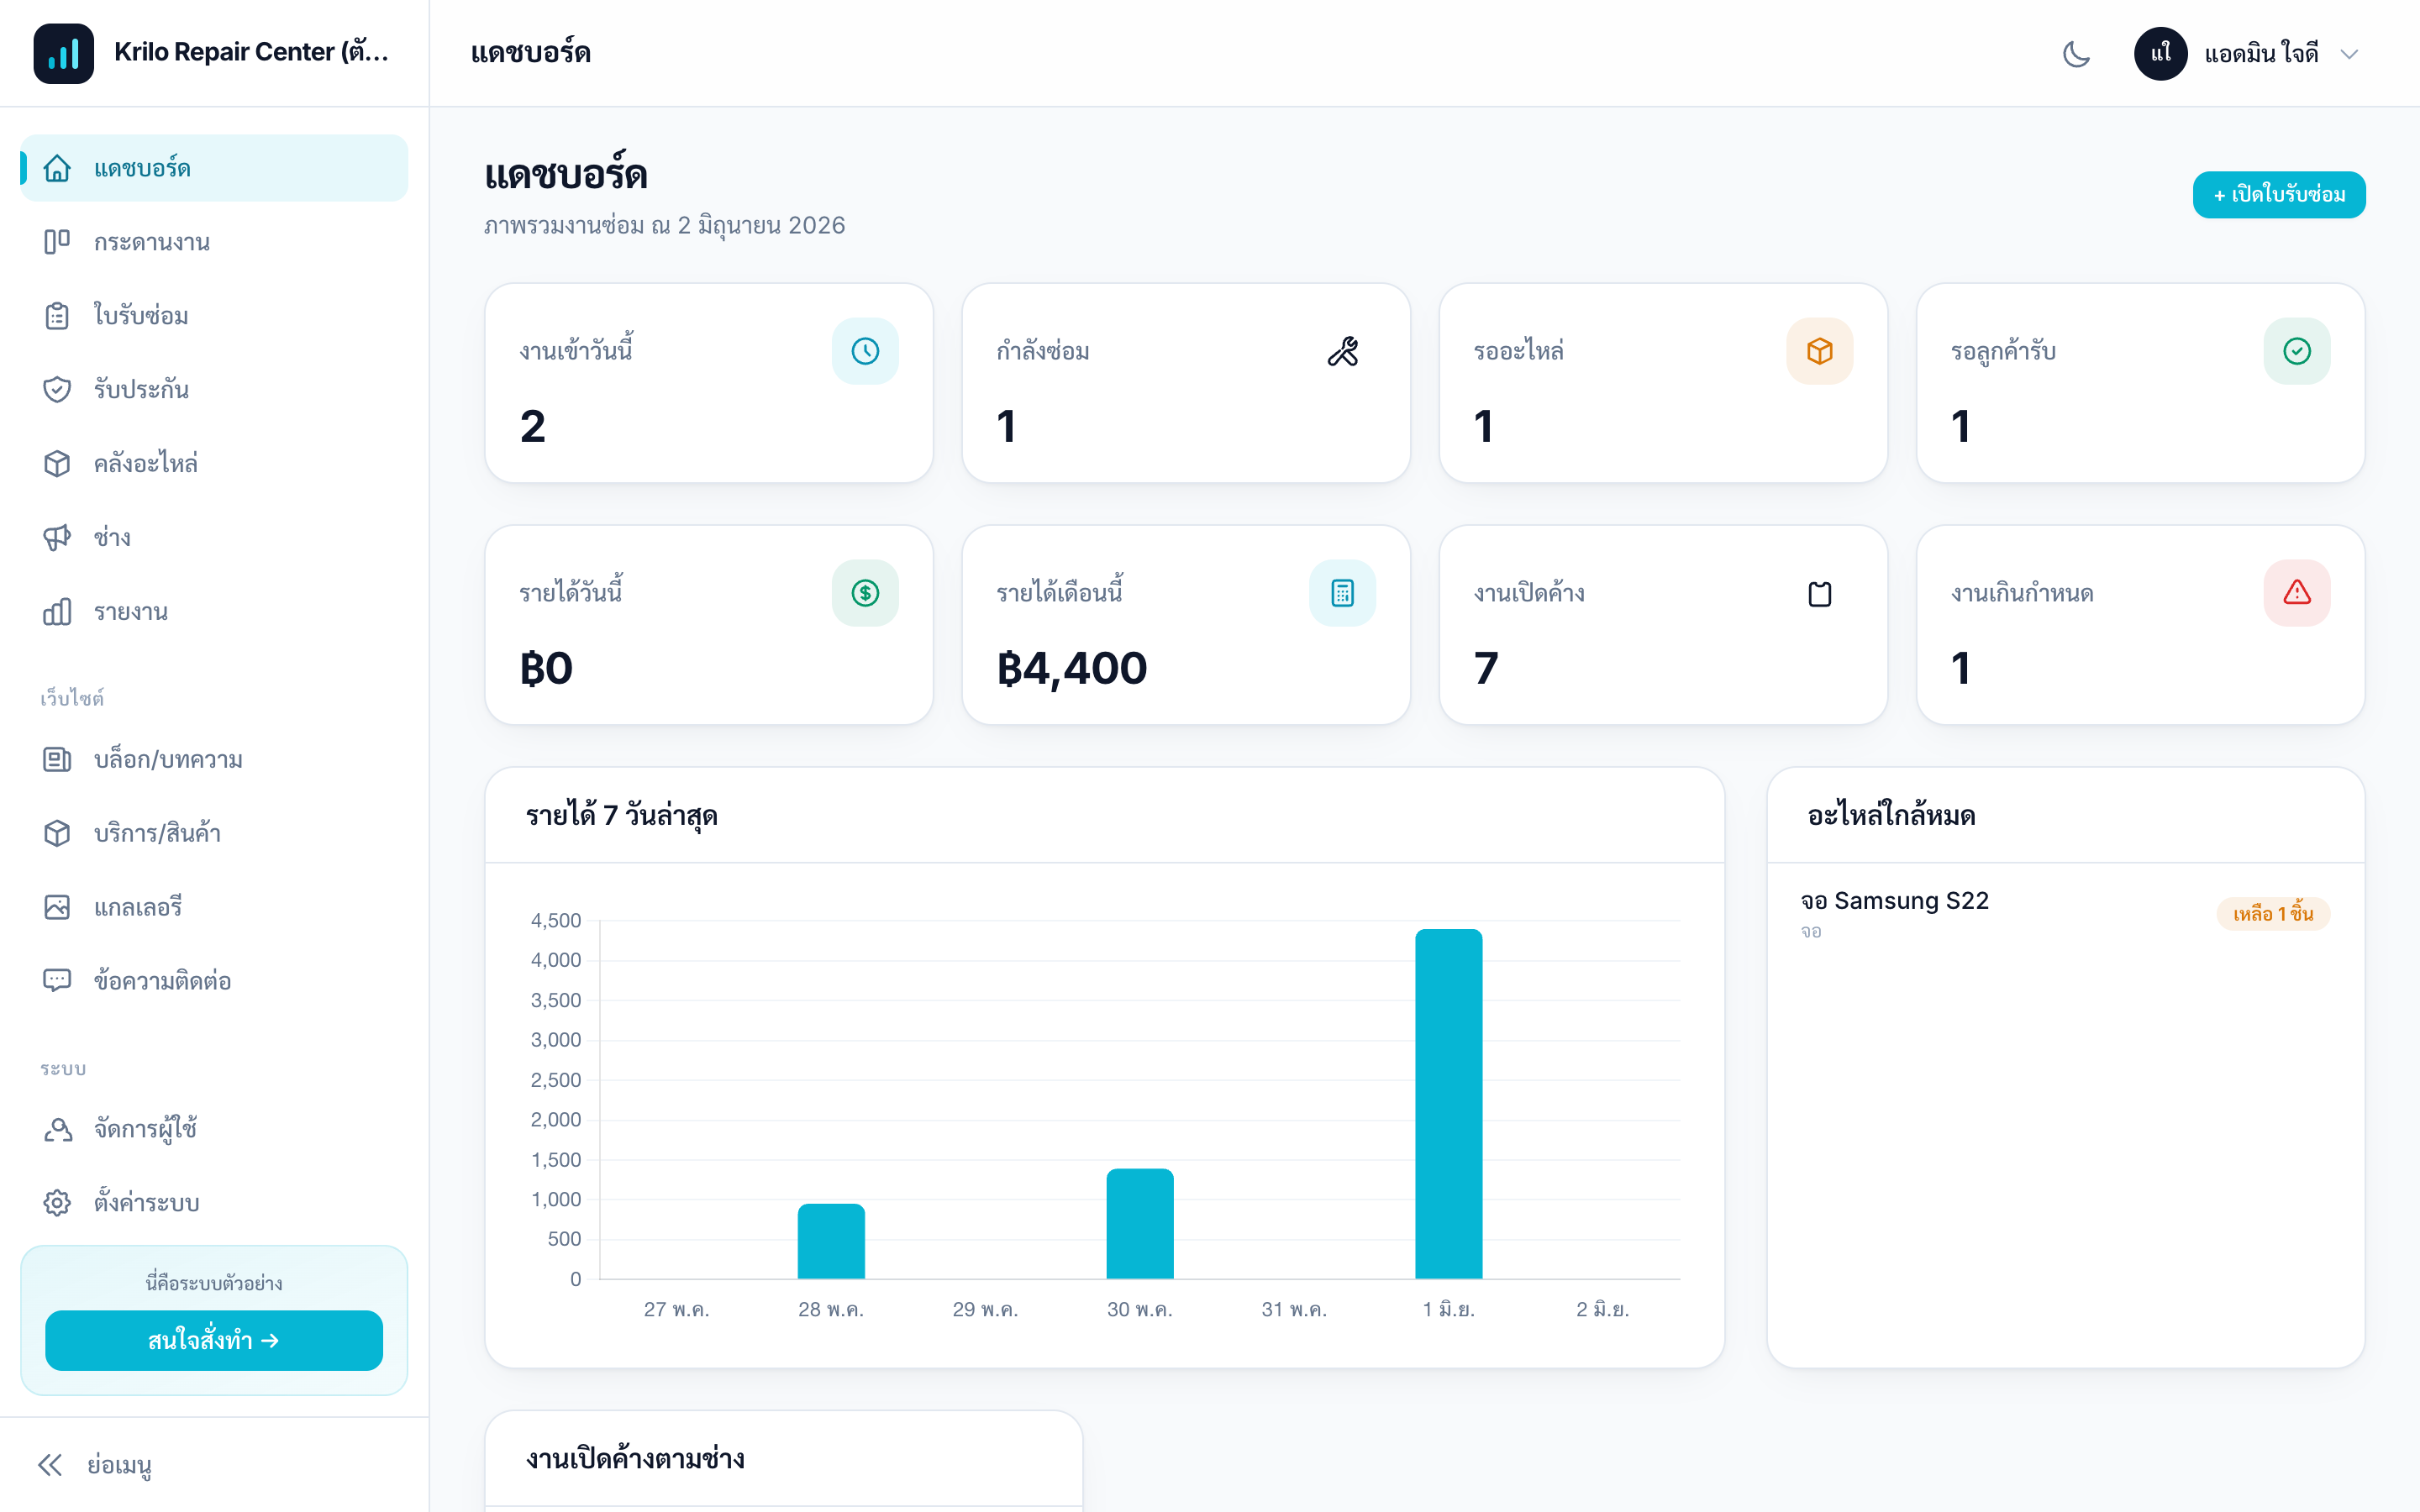Image resolution: width=2420 pixels, height=1512 pixels.
Task: Click the จอ Samsung S22 low-stock item
Action: click(x=2065, y=913)
